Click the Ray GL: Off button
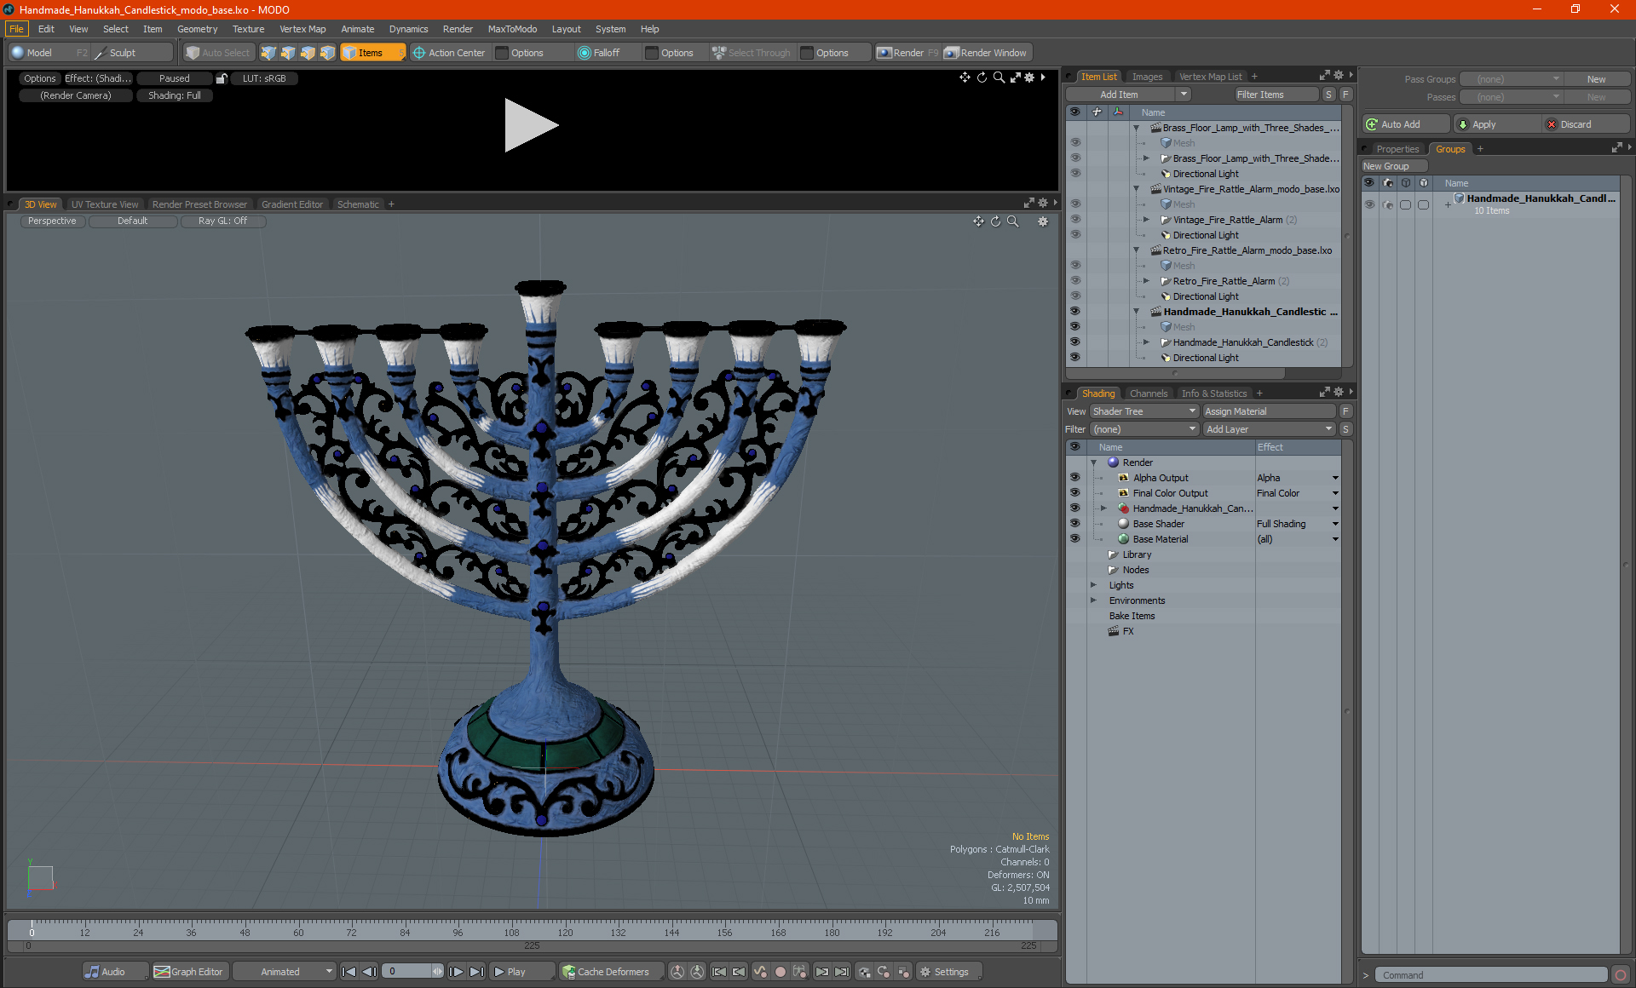 [222, 221]
